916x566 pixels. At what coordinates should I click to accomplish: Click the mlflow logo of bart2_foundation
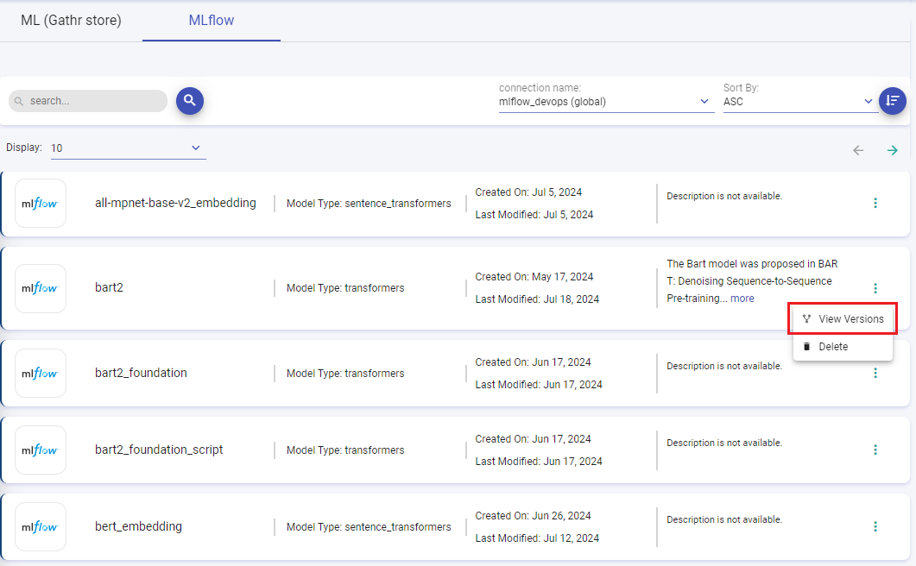(x=41, y=374)
